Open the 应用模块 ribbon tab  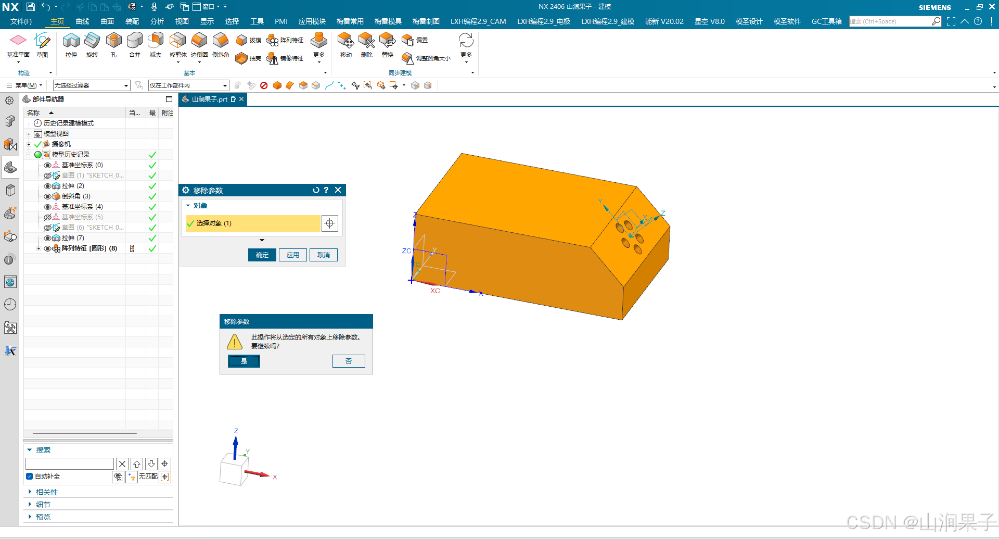(x=312, y=21)
